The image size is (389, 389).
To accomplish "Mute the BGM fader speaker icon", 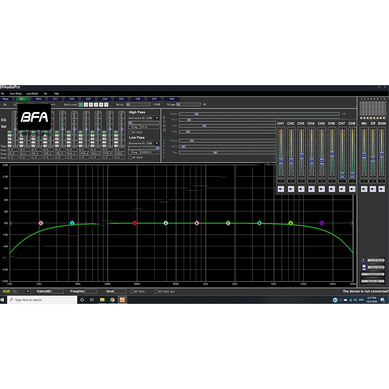I will pyautogui.click(x=382, y=189).
